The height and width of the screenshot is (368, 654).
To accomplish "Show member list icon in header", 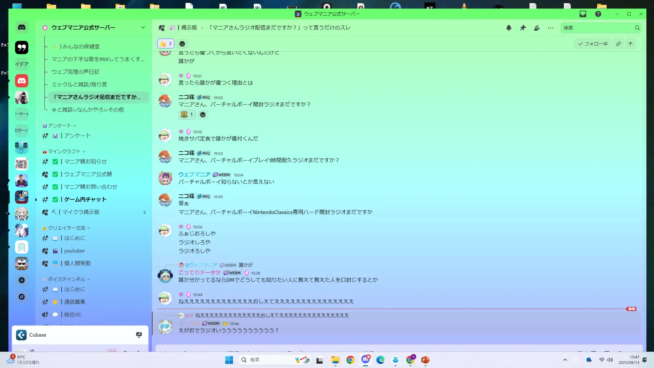I will (537, 28).
